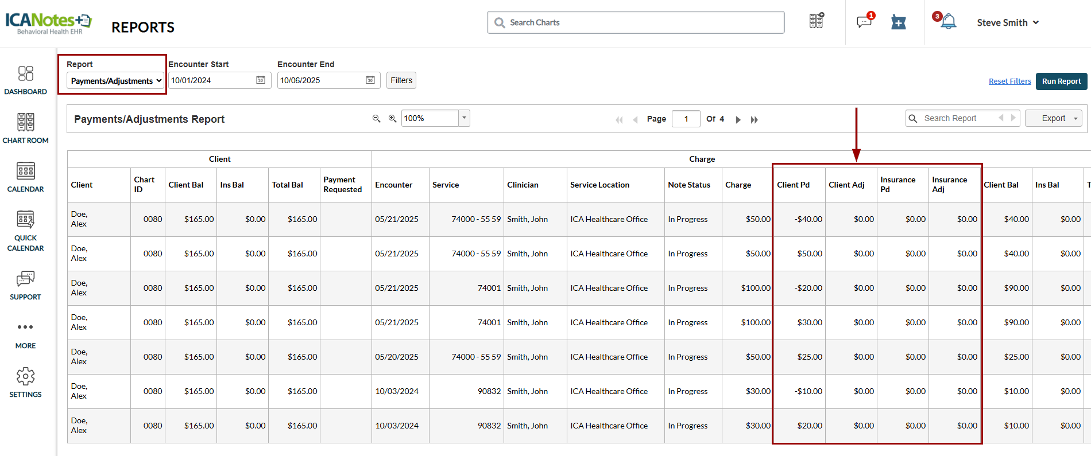The height and width of the screenshot is (456, 1091).
Task: Click the $20.00 Client Pd cell
Action: 799,426
